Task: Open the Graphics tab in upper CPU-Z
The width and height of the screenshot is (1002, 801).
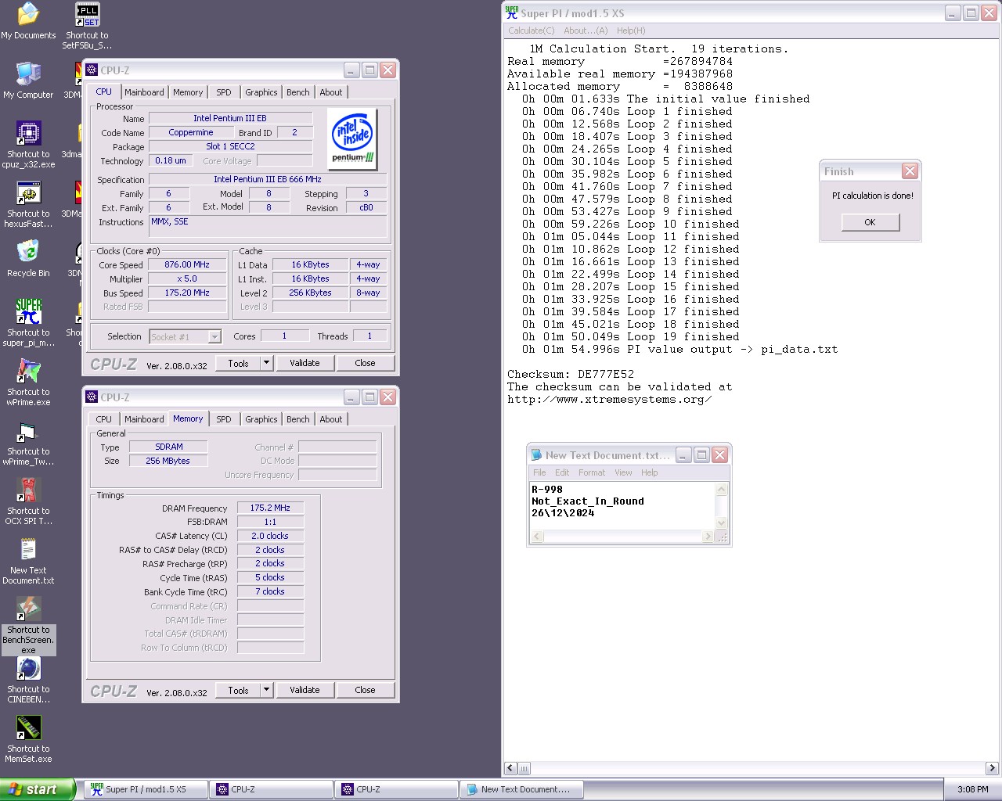Action: click(261, 92)
